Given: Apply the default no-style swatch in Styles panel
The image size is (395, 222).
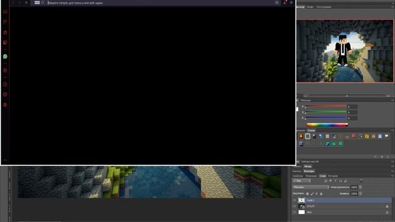Looking at the screenshot, I should pos(307,136).
